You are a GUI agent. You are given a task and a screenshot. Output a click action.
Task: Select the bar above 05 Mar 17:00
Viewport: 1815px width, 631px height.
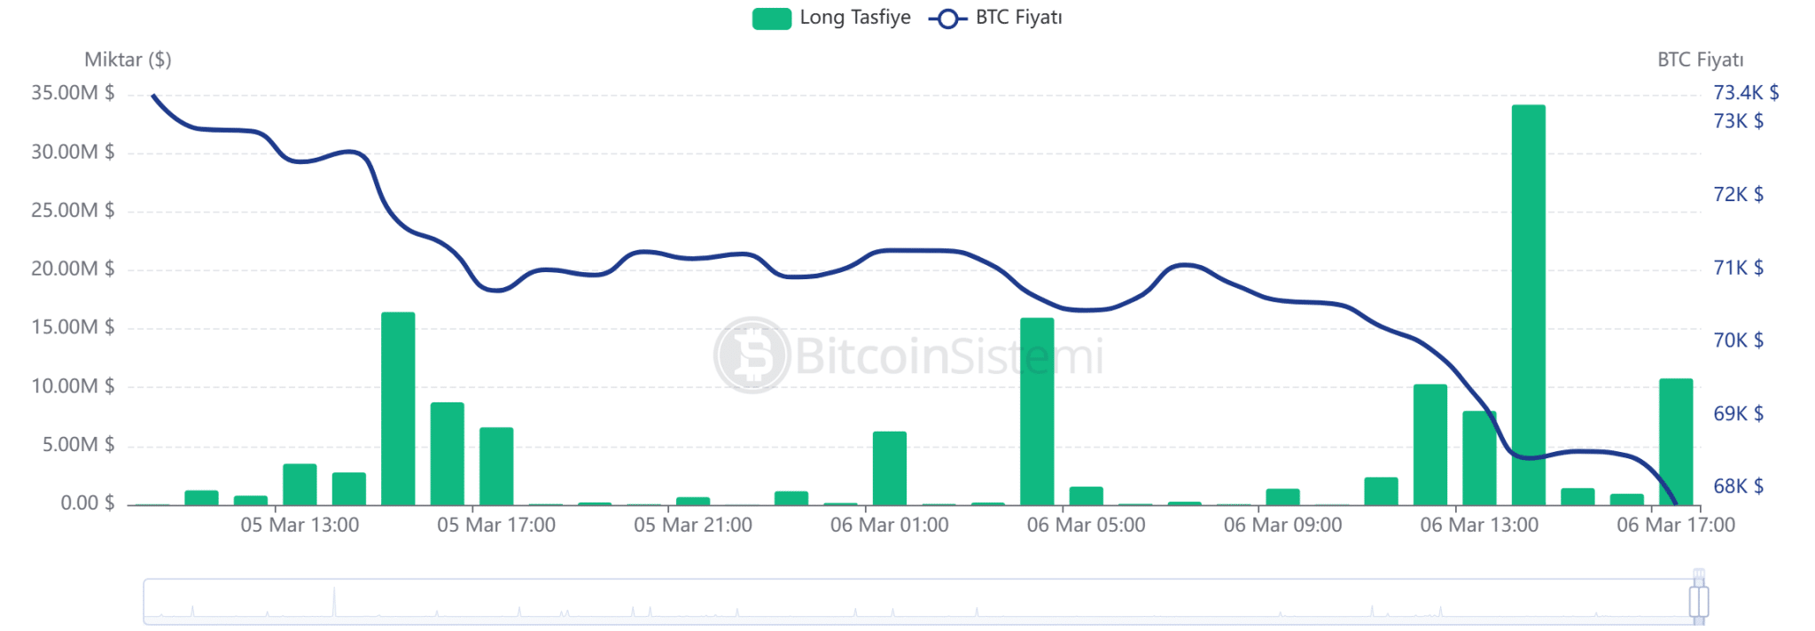(496, 466)
